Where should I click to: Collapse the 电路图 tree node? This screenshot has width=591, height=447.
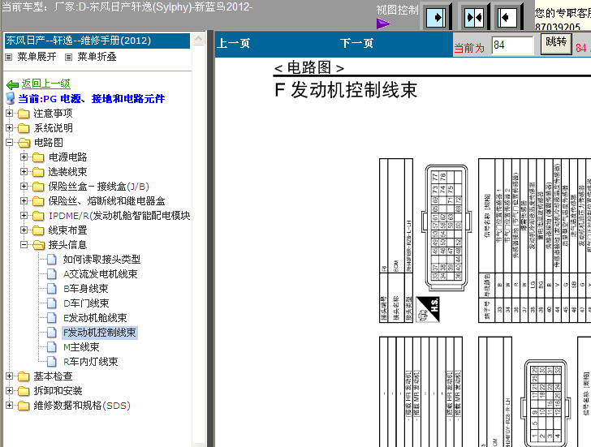tap(10, 142)
